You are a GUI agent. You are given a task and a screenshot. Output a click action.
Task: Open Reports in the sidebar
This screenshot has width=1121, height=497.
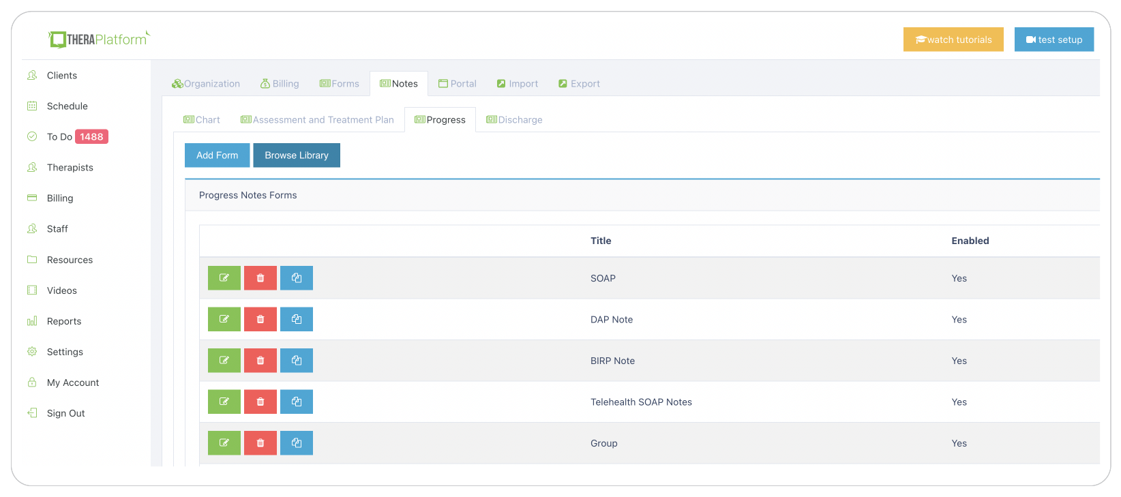pyautogui.click(x=63, y=321)
